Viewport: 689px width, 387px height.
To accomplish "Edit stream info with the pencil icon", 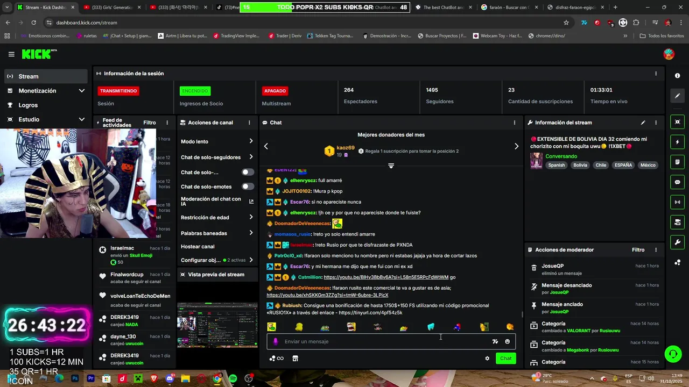I will pos(643,123).
